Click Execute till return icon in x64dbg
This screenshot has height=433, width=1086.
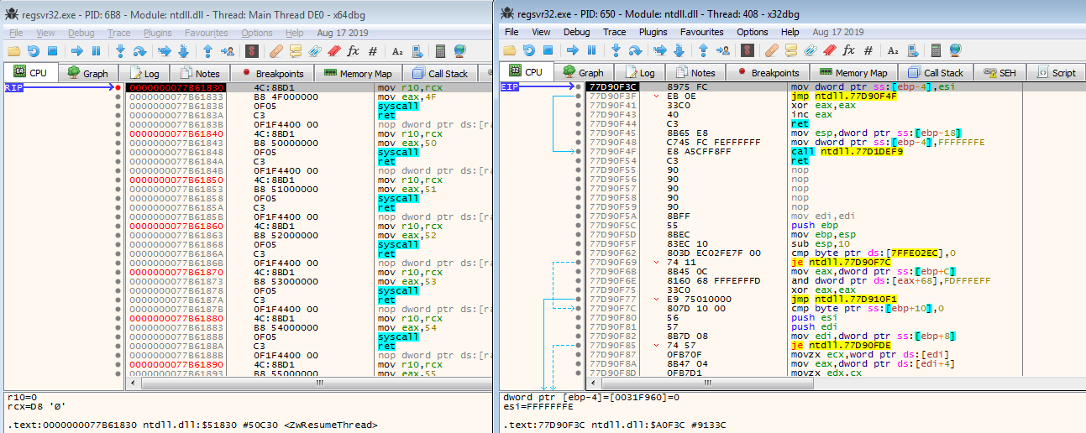pyautogui.click(x=207, y=50)
